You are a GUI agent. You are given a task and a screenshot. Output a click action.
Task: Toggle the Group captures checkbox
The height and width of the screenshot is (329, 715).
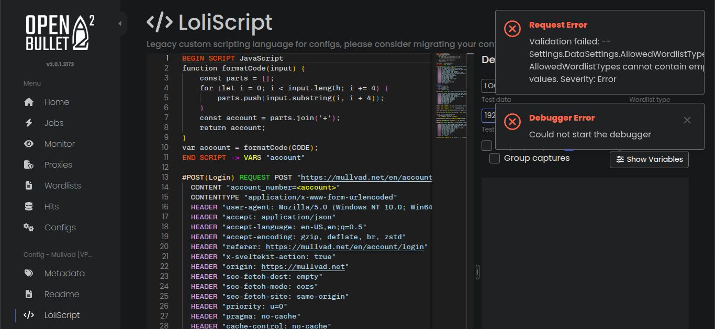494,158
